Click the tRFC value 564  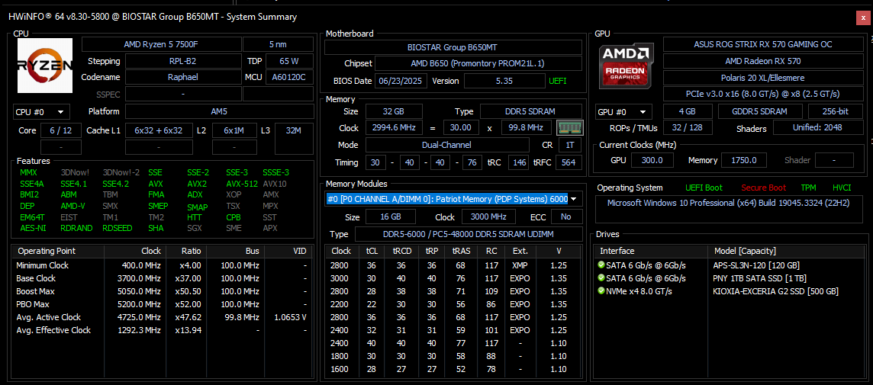(569, 162)
